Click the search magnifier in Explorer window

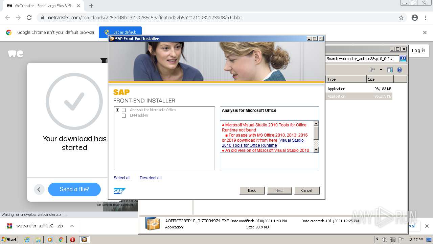click(x=403, y=59)
